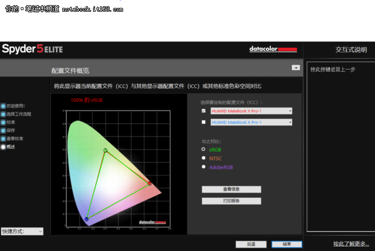Click the Spyder5 ELITE logo
The width and height of the screenshot is (375, 251).
point(34,49)
